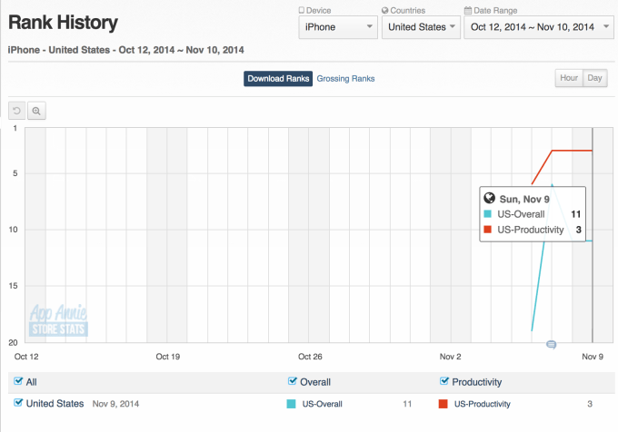The image size is (618, 432).
Task: Click the zoom magnifier icon
Action: [x=36, y=111]
